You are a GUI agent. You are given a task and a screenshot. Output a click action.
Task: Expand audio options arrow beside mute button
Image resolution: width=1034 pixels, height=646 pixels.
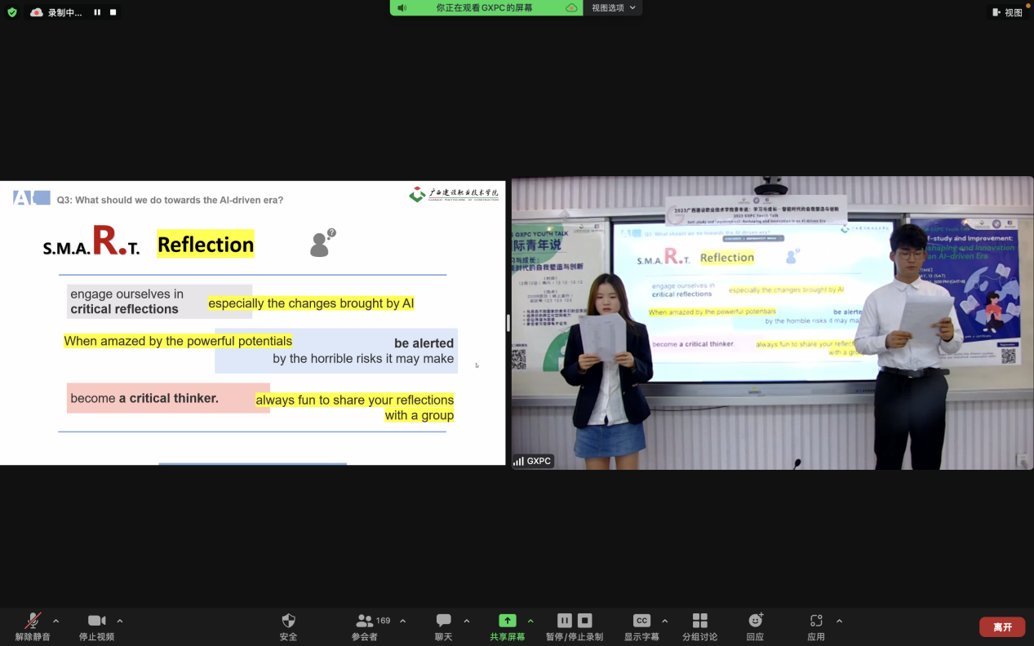pos(55,621)
